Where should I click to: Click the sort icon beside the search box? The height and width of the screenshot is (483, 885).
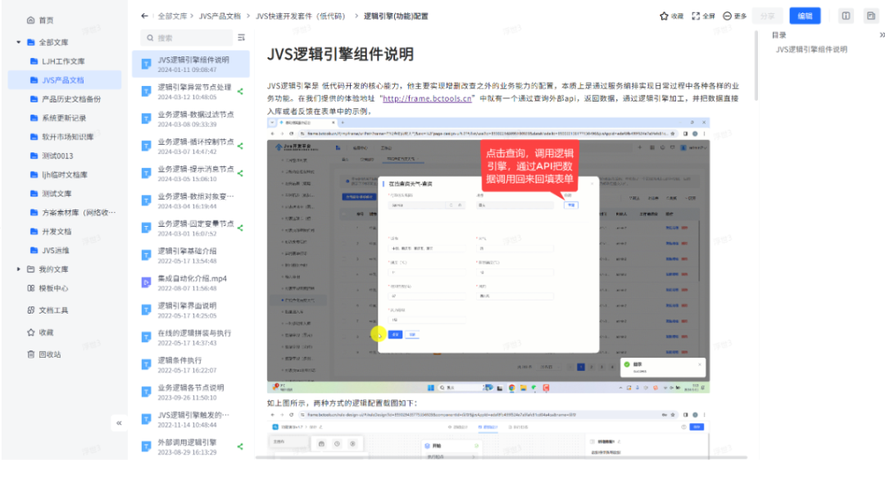pyautogui.click(x=241, y=38)
